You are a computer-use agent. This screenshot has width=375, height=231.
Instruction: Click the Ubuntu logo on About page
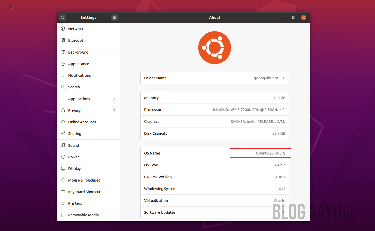[x=215, y=48]
